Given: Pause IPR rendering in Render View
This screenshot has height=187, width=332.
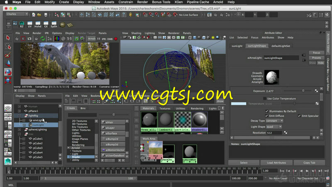Looking at the screenshot, I should (99, 39).
